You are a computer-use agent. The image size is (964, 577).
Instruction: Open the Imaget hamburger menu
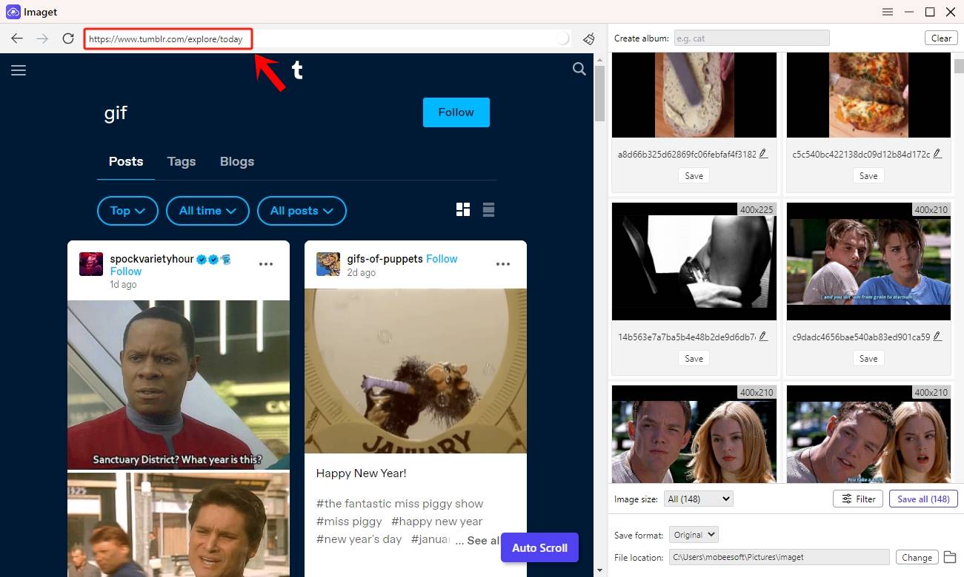point(887,12)
